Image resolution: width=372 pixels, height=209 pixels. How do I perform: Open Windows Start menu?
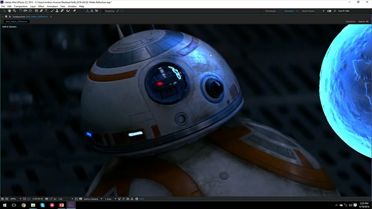(x=4, y=205)
